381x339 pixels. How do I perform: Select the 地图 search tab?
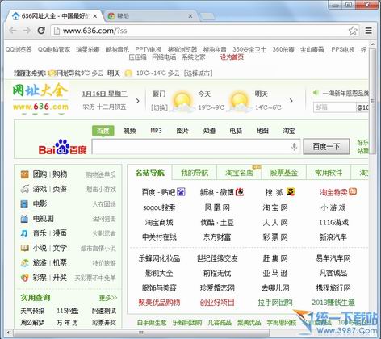tap(262, 131)
